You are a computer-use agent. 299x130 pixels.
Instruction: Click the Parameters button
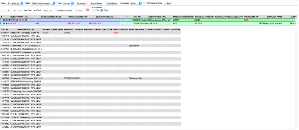point(82,3)
